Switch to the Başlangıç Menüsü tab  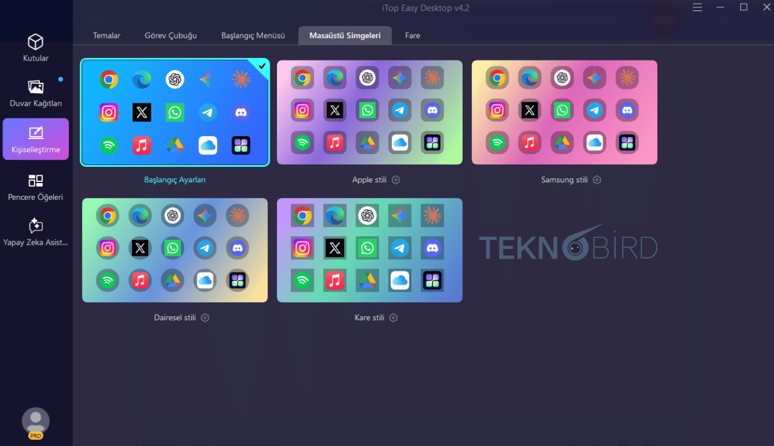tap(253, 36)
